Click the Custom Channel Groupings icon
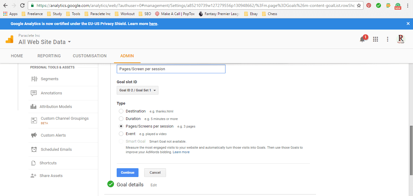Viewport: 413px width, 196px height. click(x=34, y=120)
